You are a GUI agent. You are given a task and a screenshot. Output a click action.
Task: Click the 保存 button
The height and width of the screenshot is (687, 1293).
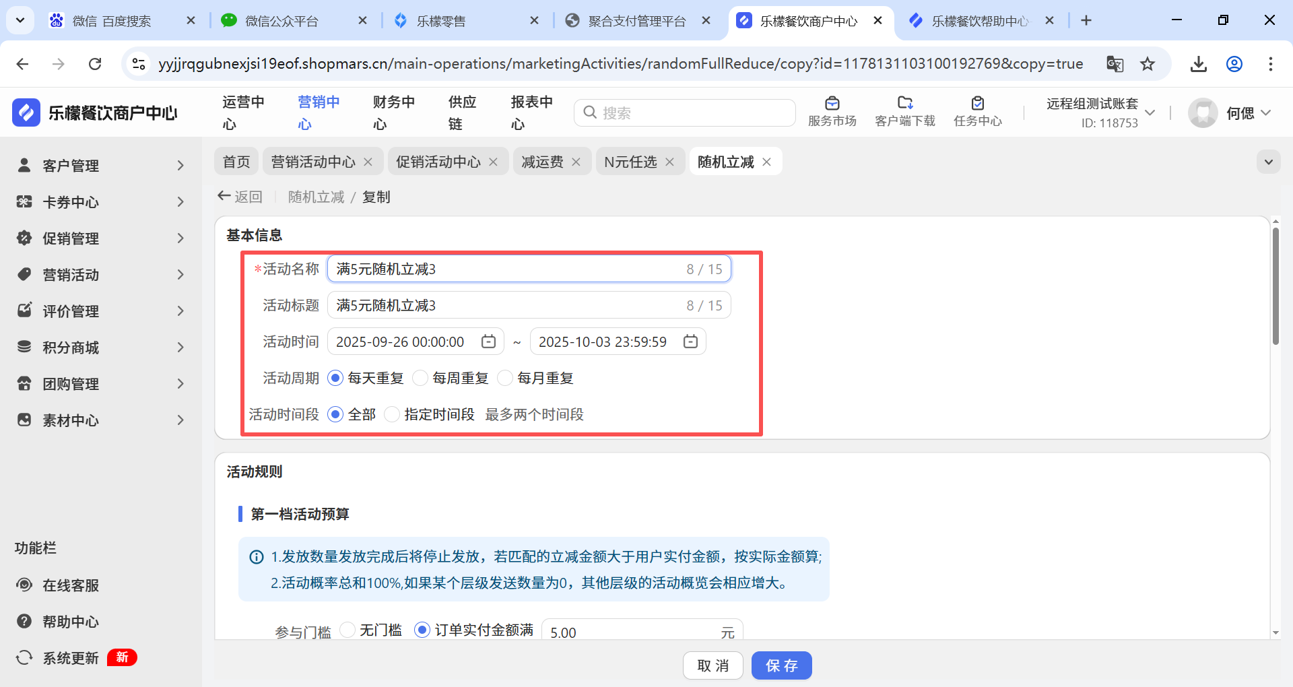point(782,665)
